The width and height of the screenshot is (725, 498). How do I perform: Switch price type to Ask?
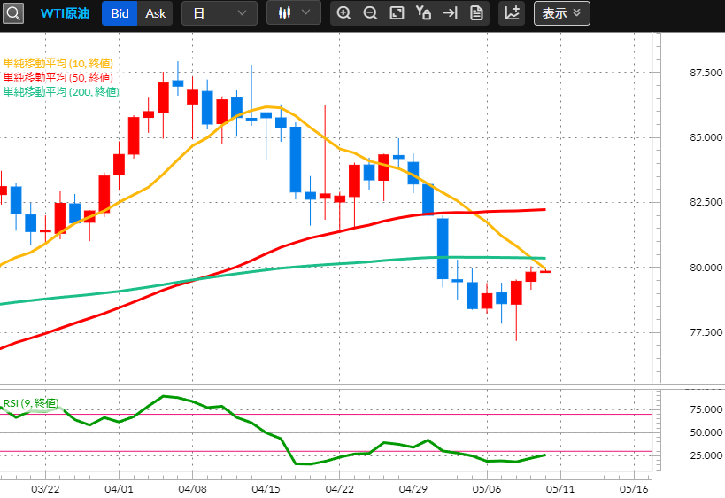[156, 13]
